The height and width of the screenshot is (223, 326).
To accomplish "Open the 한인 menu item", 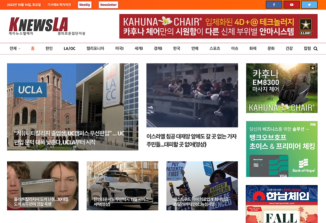I will (49, 48).
